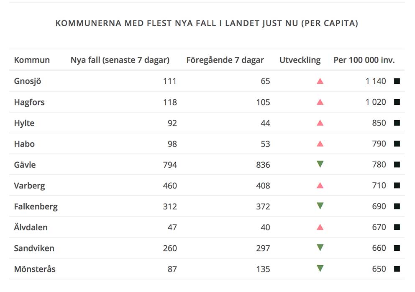
Task: Click the black square in Hylte row
Action: (397, 123)
